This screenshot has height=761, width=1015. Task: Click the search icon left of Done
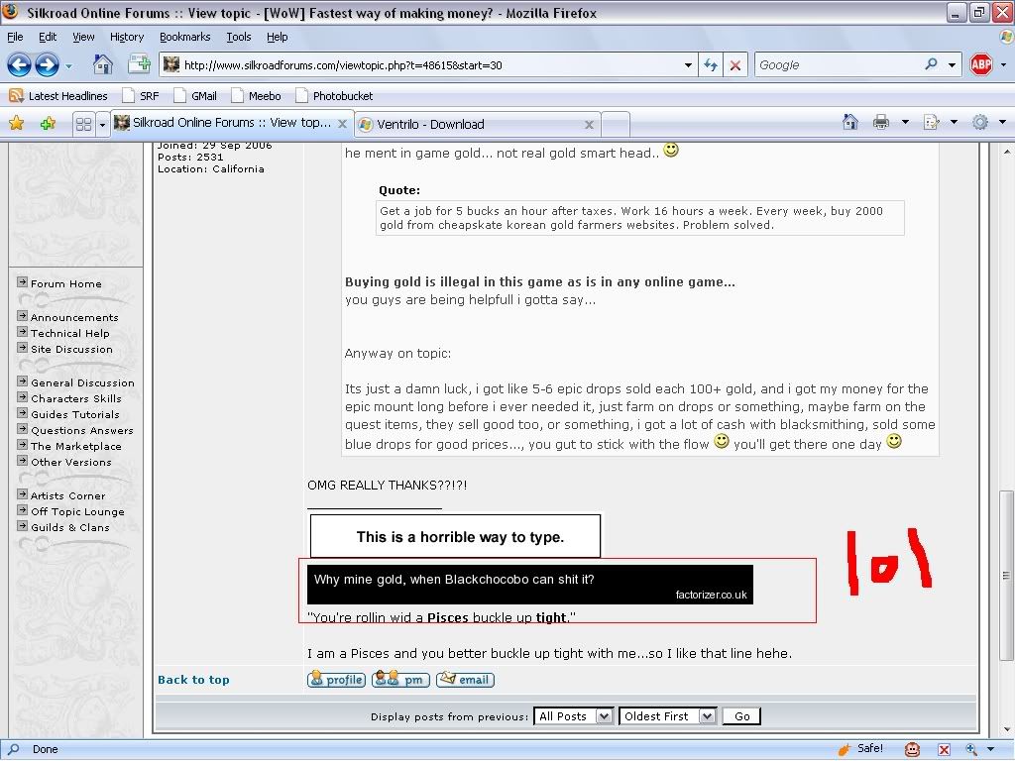14,749
